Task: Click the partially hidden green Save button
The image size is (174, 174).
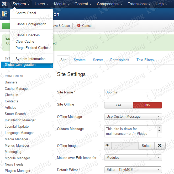Action: (6, 26)
